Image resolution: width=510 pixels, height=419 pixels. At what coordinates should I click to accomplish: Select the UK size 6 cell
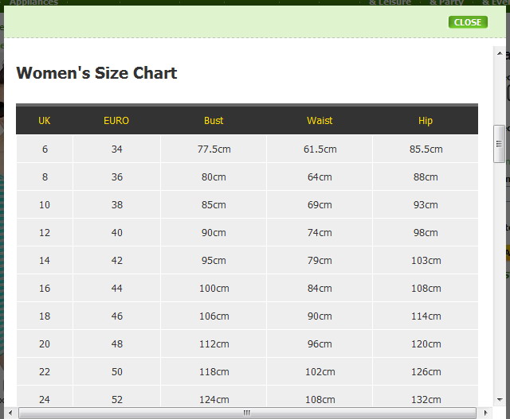(45, 149)
